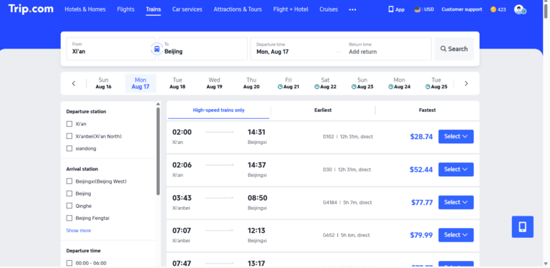This screenshot has width=550, height=268.
Task: Show previous dates with left arrow
Action: [74, 84]
